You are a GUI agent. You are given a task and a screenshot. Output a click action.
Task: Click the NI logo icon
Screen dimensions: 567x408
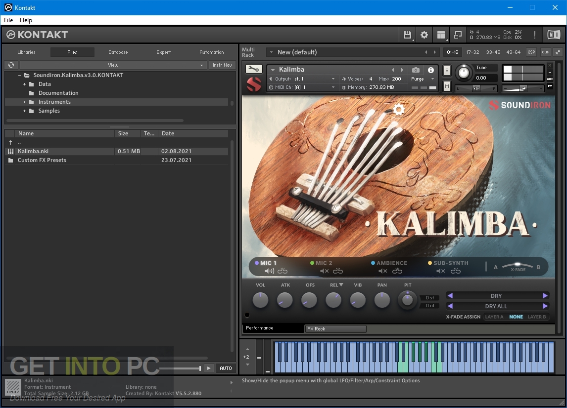tap(553, 35)
